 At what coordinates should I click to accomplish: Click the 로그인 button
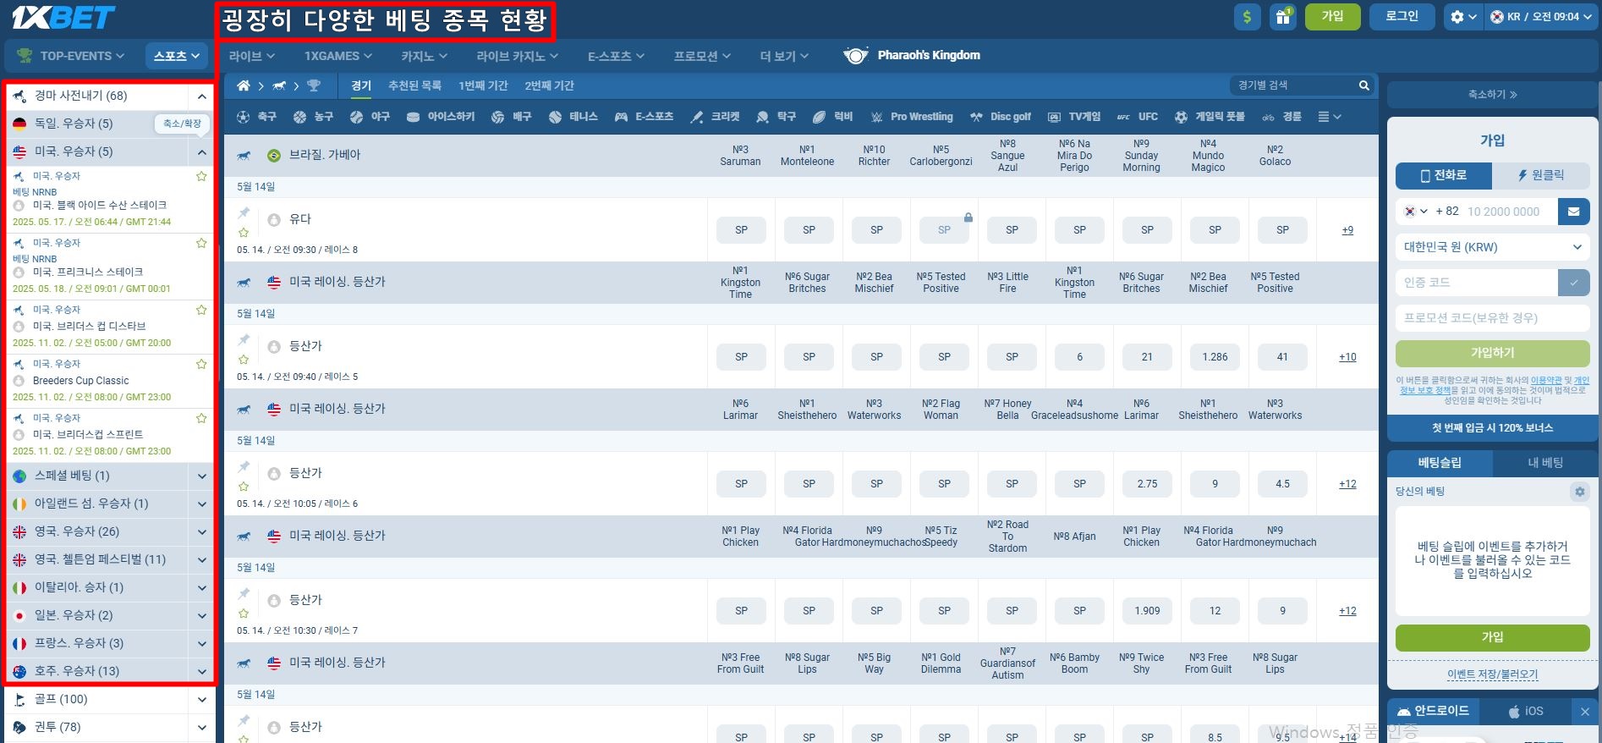1402,17
